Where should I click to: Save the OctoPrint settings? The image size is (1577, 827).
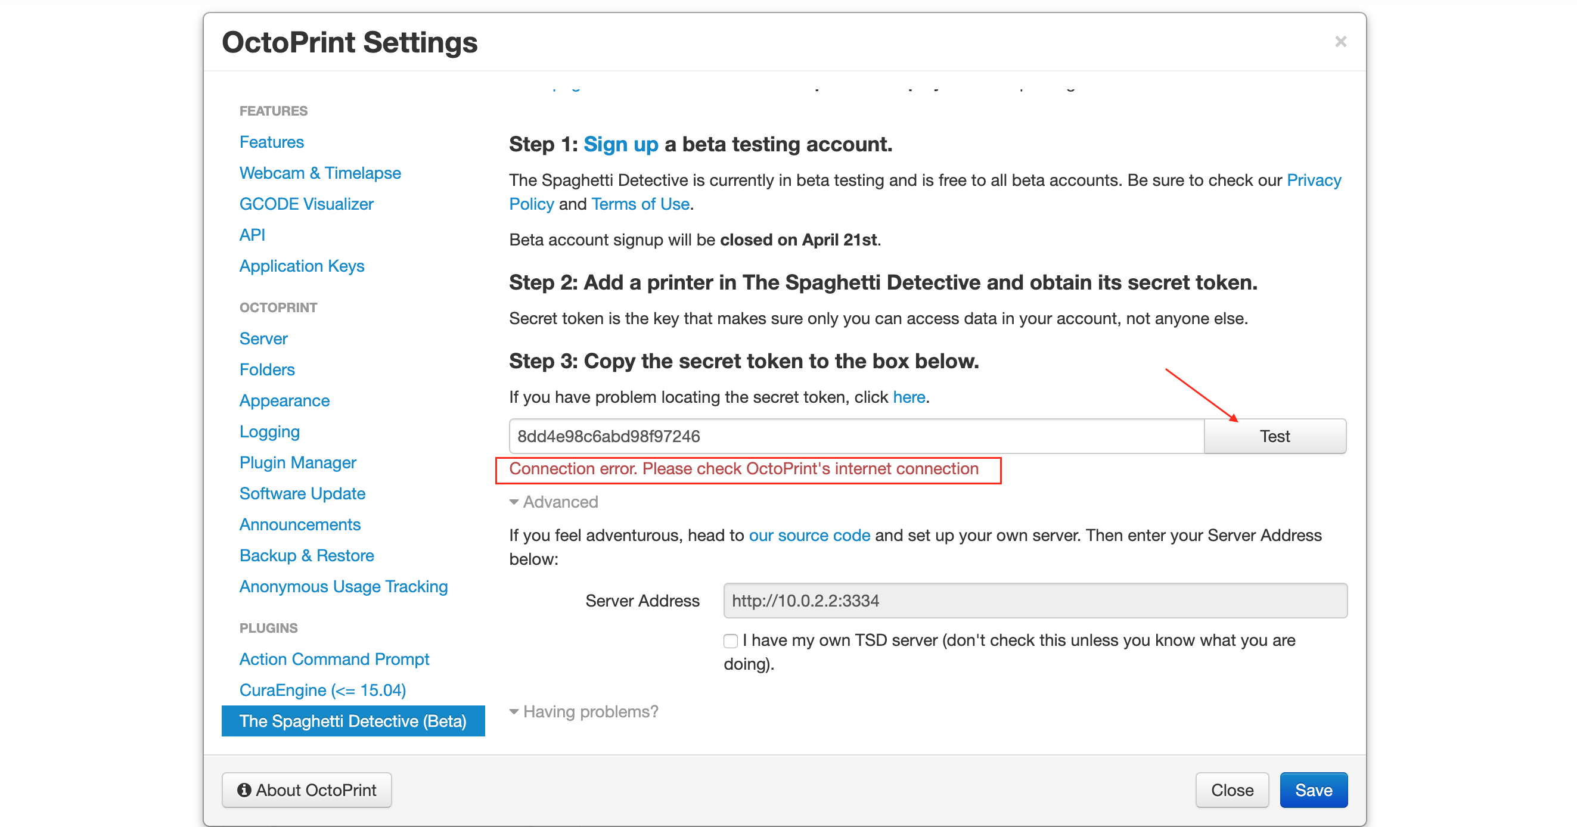[x=1313, y=789]
